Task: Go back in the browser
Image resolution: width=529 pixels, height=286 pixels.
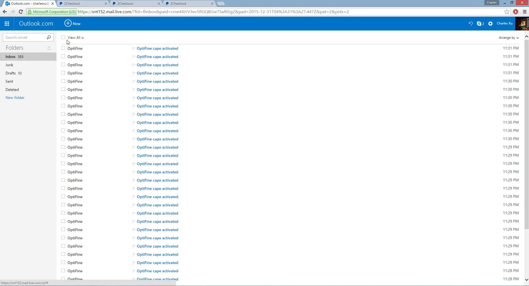Action: click(x=5, y=12)
